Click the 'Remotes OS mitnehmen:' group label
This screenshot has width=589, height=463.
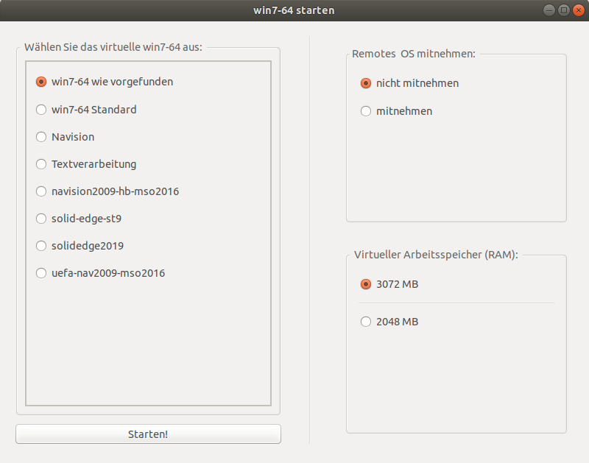[x=414, y=54]
